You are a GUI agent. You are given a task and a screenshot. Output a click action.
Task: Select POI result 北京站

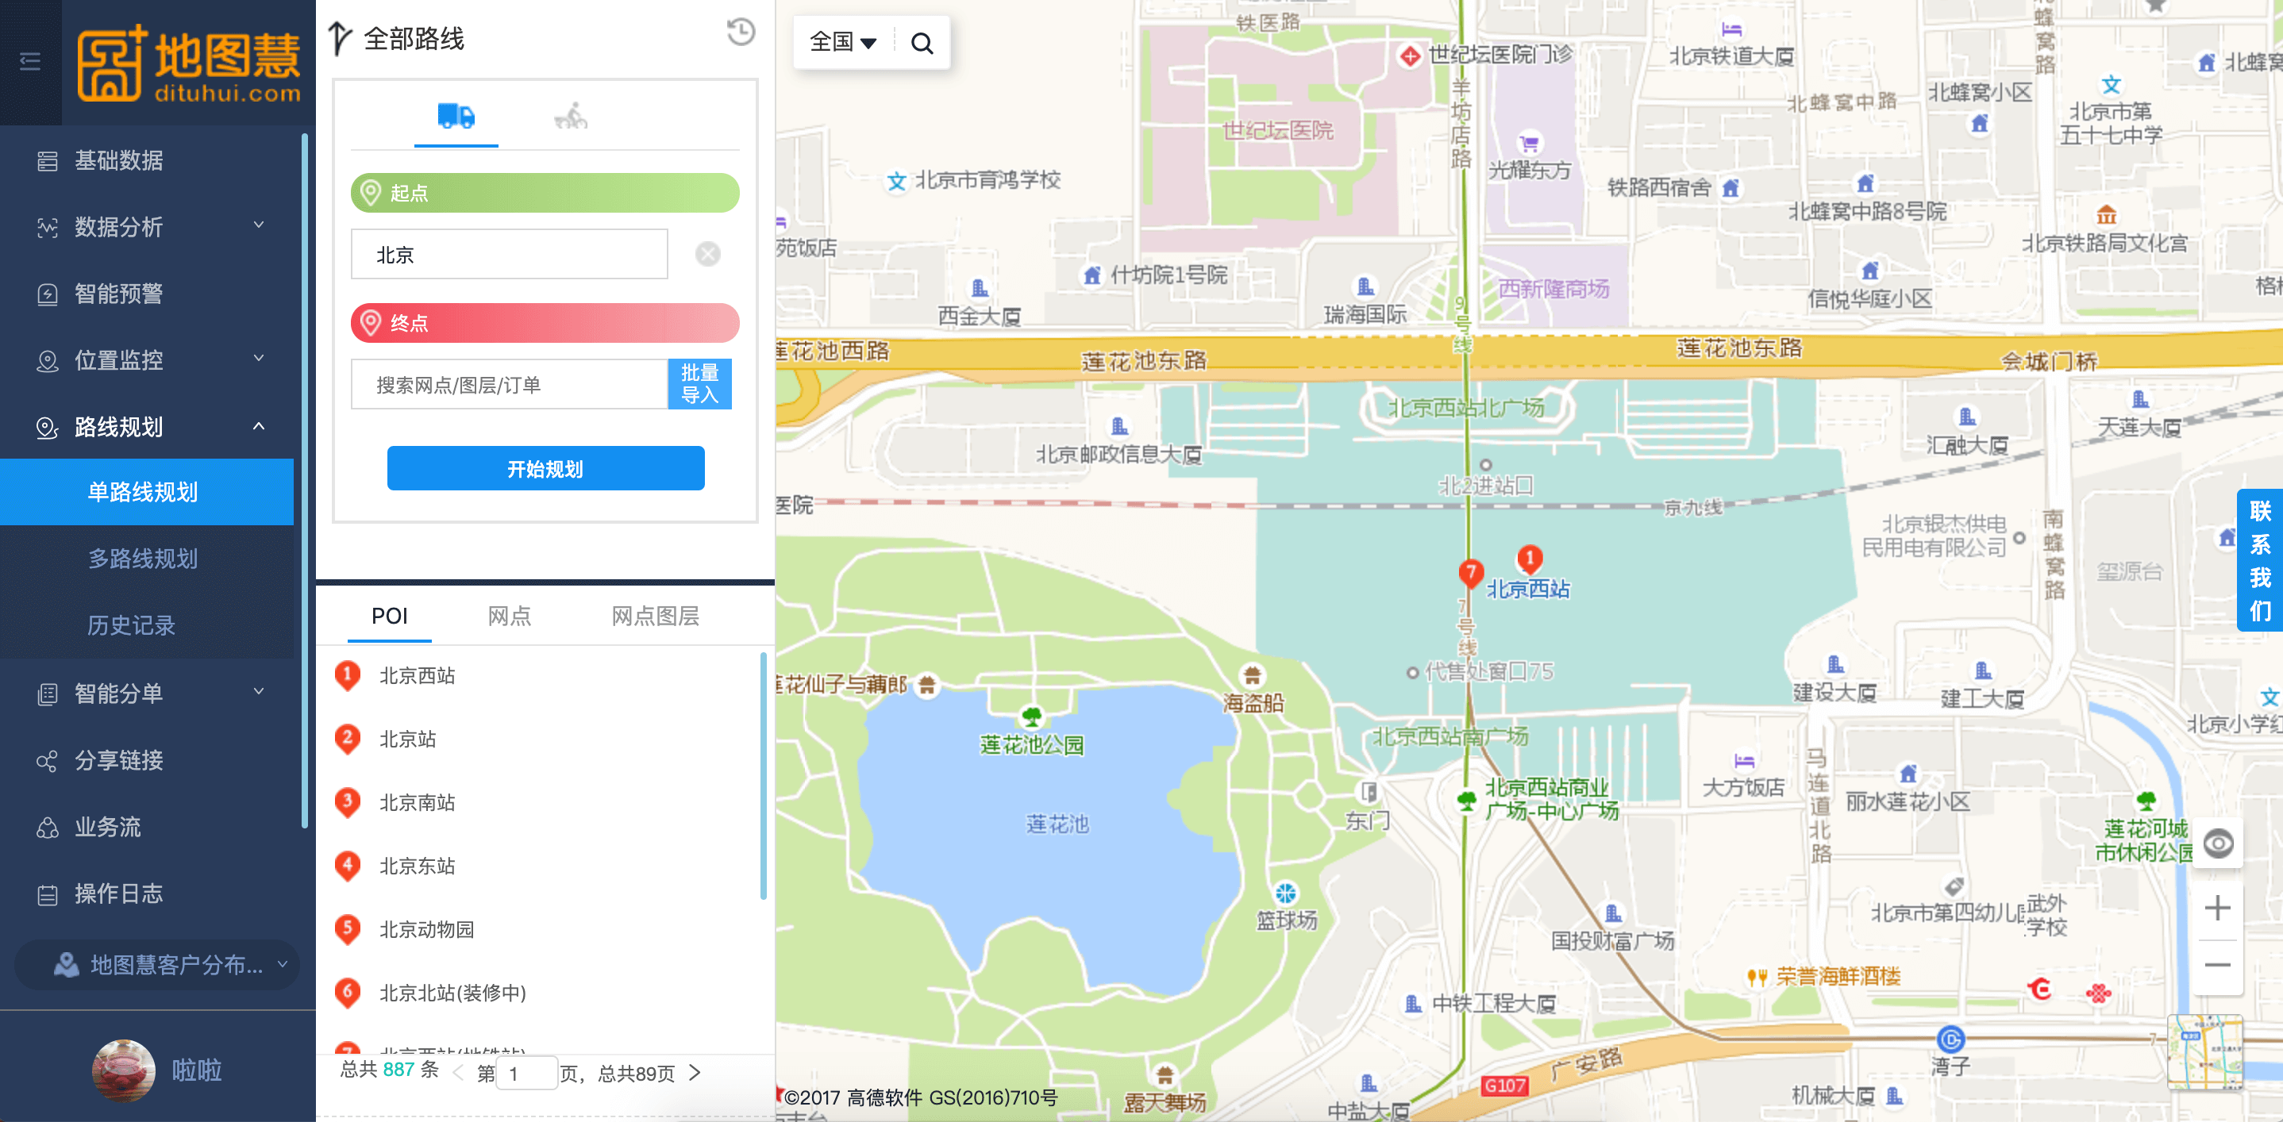pos(408,740)
